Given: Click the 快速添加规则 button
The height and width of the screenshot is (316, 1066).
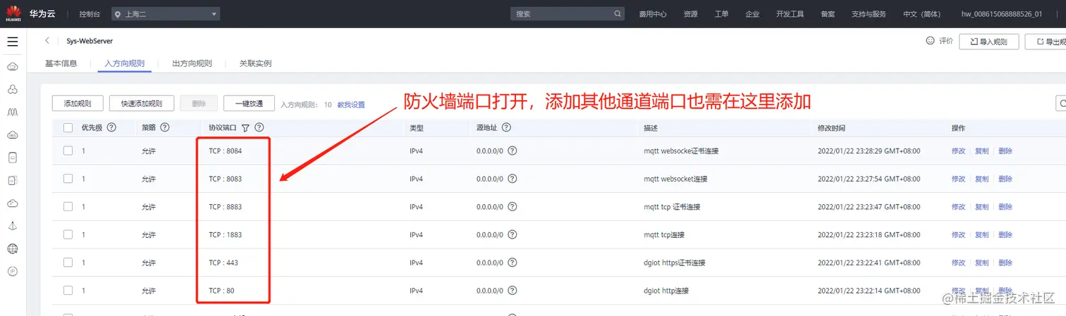Looking at the screenshot, I should click(142, 103).
